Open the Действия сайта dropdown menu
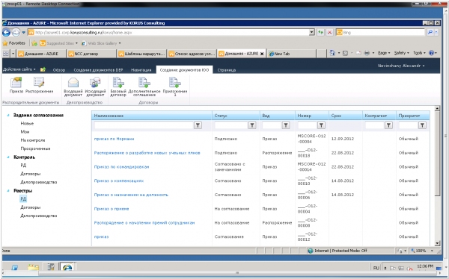Screen dimensions: 449x279 click(x=19, y=69)
